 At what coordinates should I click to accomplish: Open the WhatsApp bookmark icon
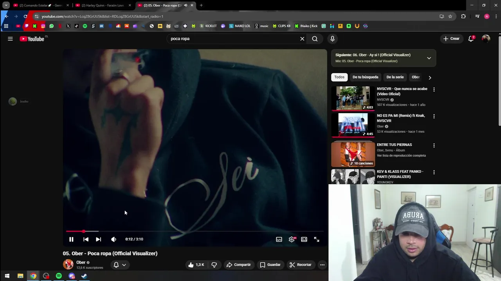[x=51, y=26]
